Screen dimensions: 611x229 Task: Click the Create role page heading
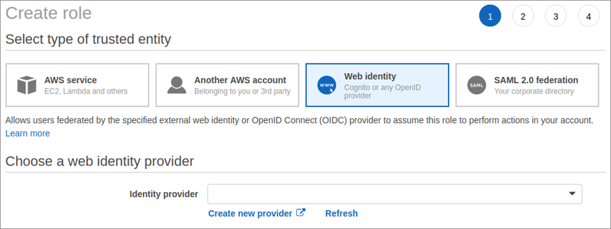click(48, 13)
